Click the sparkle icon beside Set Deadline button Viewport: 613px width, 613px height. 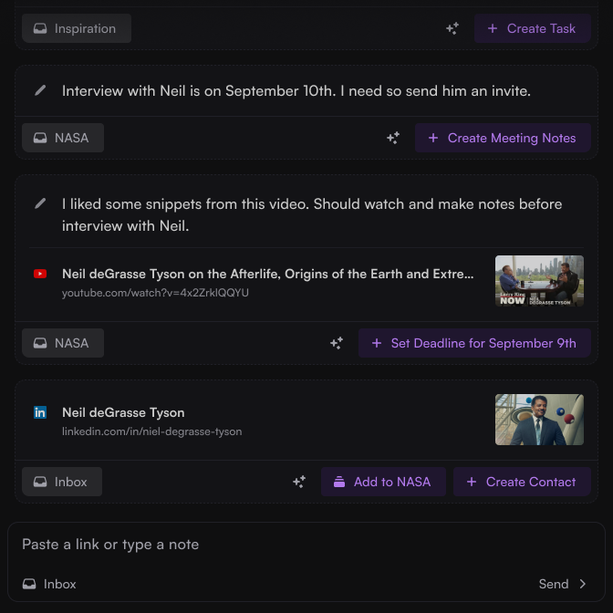click(x=337, y=343)
